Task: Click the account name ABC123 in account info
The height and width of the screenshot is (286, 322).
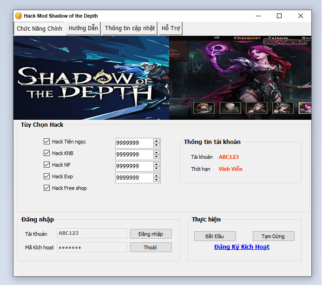Action: [x=229, y=157]
